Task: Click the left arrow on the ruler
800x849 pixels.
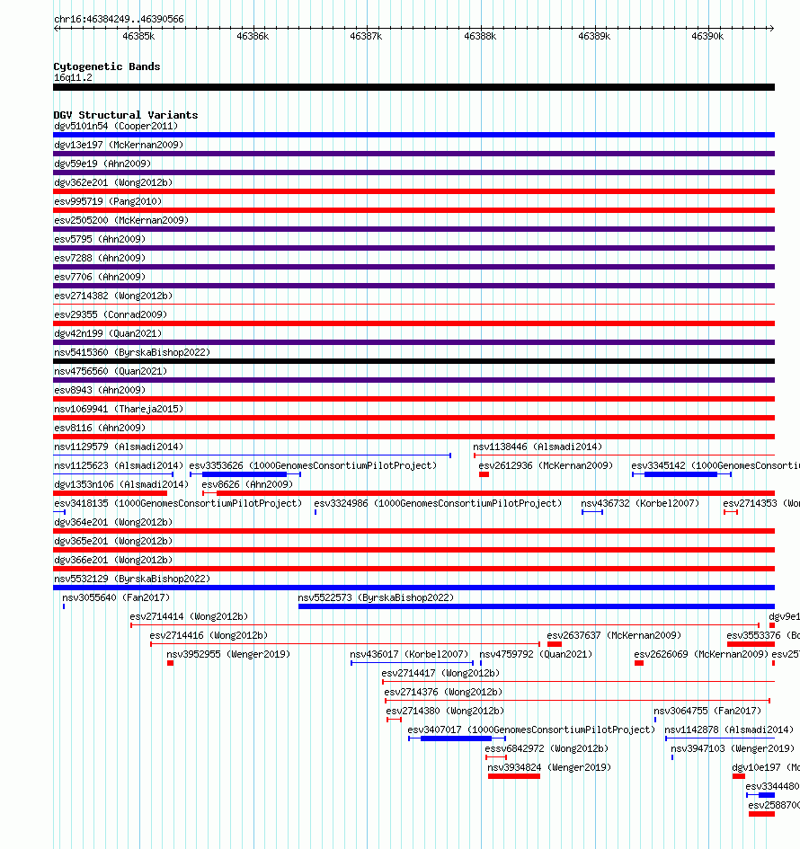Action: point(57,28)
